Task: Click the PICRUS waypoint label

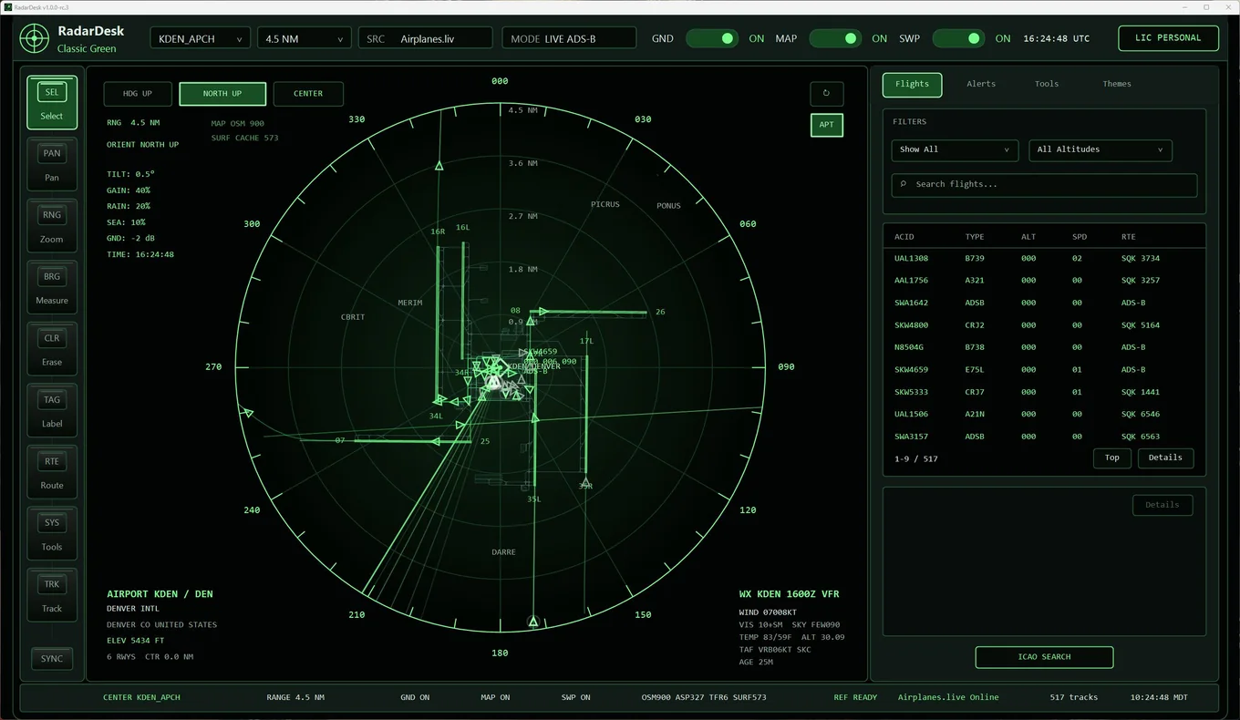Action: coord(604,204)
